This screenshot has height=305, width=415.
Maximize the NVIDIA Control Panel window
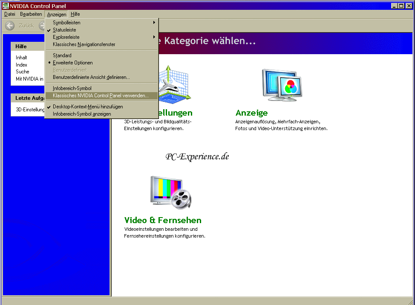tap(401, 6)
